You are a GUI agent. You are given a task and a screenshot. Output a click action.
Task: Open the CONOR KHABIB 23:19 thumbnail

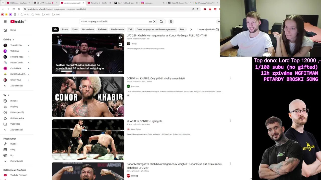point(88,97)
